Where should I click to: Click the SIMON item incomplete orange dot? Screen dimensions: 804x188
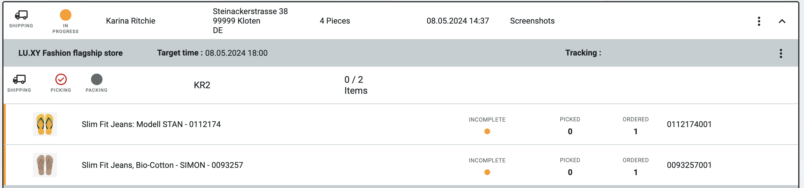tap(487, 172)
